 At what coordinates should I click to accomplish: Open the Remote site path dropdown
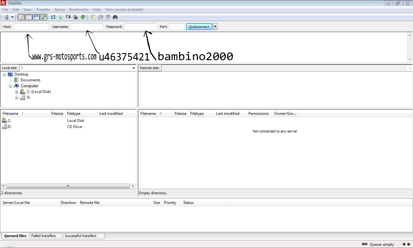410,68
